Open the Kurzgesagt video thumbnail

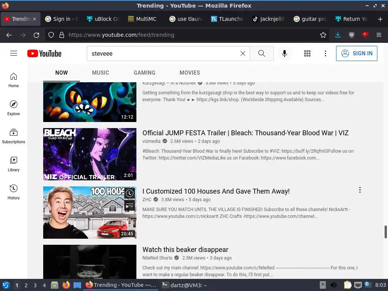(x=89, y=102)
